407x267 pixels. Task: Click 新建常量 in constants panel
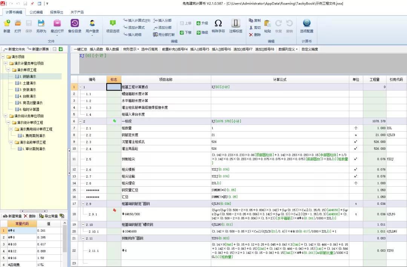tap(12, 216)
